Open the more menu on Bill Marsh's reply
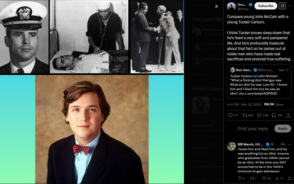The height and width of the screenshot is (184, 294). click(290, 144)
